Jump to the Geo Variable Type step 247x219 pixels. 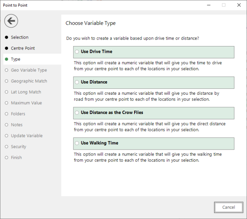[x=29, y=70]
